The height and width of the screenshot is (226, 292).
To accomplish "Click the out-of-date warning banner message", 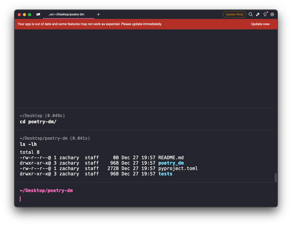I will pos(90,24).
